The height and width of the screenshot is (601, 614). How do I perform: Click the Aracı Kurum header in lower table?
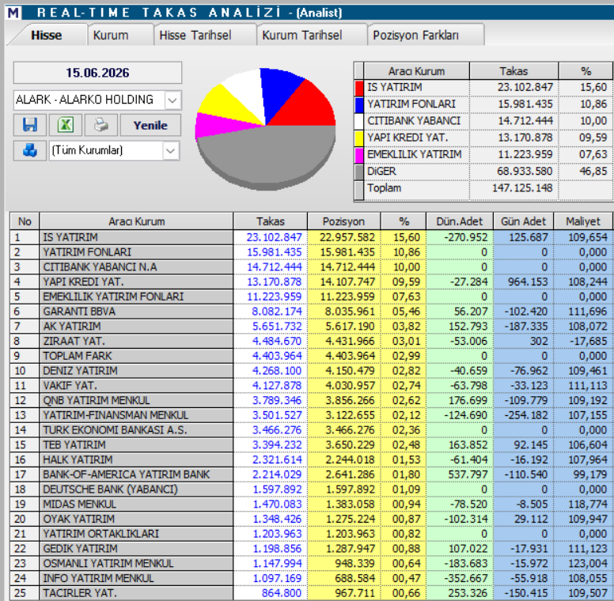136,221
